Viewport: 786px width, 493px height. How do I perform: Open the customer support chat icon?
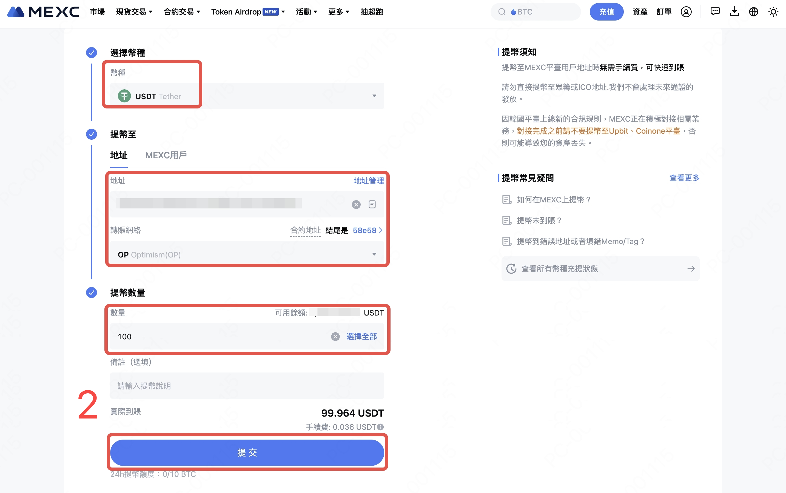tap(715, 12)
